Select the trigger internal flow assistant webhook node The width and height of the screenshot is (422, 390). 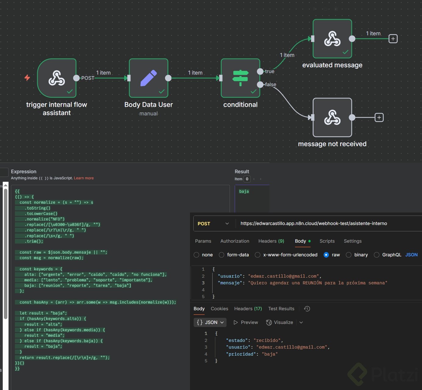pyautogui.click(x=57, y=78)
